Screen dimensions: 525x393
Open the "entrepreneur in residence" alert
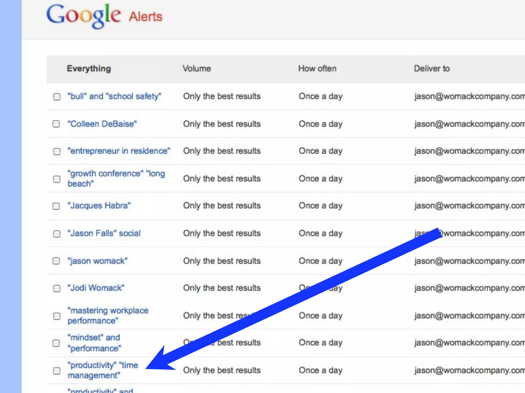119,151
